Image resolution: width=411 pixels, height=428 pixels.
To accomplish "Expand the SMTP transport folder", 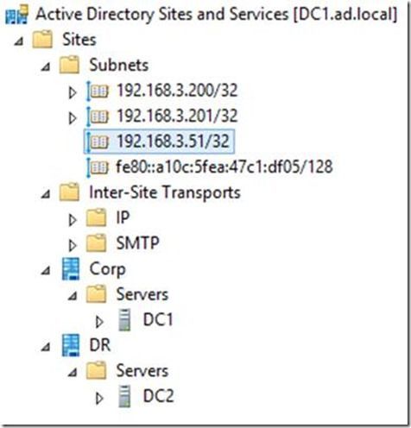I will pyautogui.click(x=73, y=246).
